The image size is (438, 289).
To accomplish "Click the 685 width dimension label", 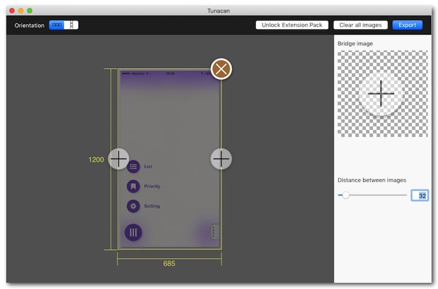I will (169, 263).
